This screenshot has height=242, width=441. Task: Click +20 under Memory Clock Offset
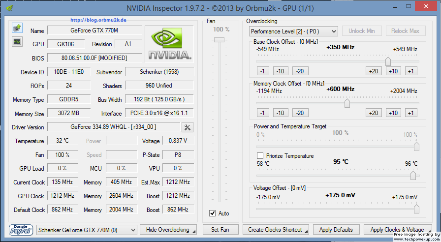pyautogui.click(x=374, y=113)
